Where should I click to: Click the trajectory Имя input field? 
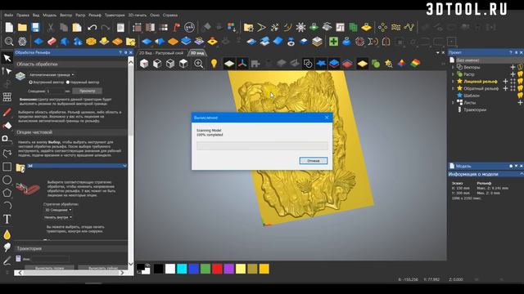click(x=50, y=259)
